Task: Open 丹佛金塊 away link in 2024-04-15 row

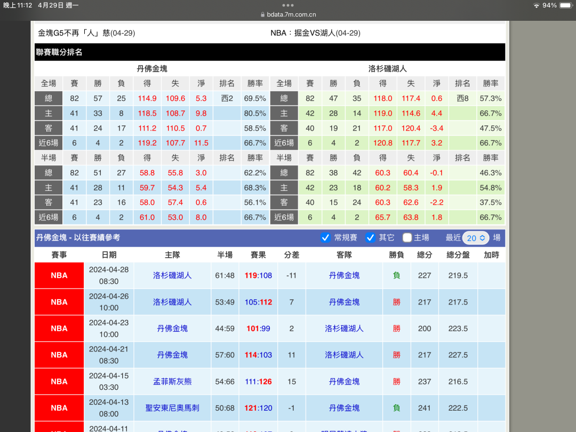Action: point(344,382)
